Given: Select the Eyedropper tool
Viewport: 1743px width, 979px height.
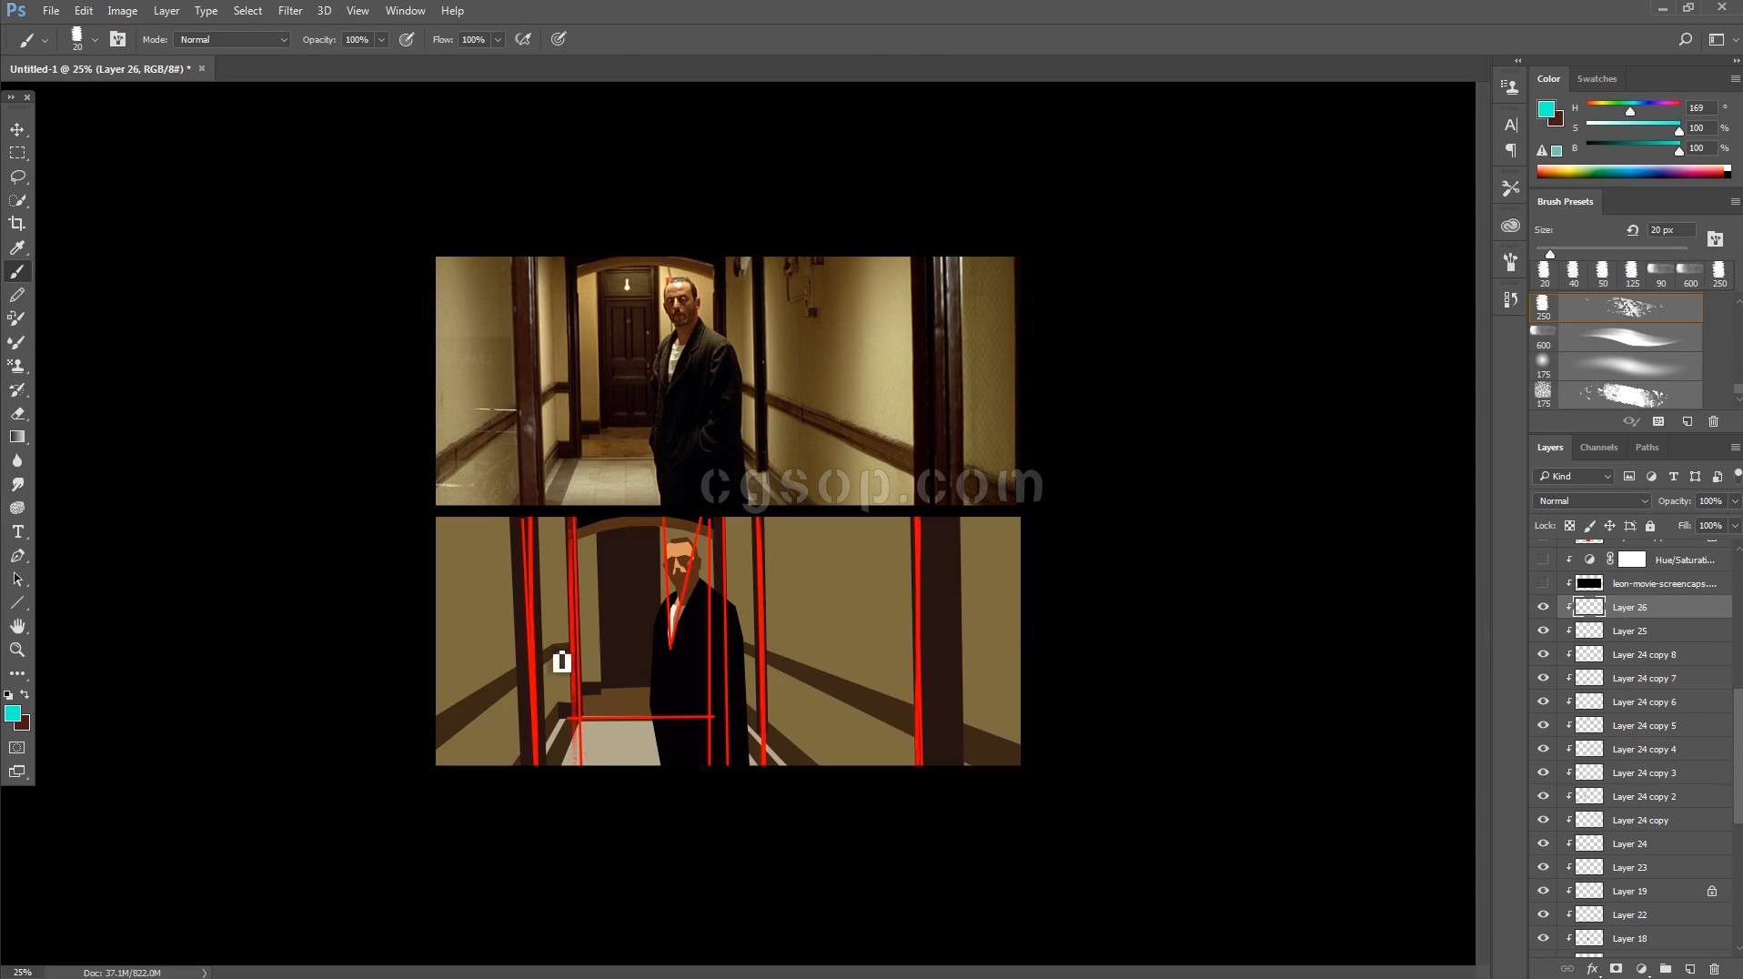Looking at the screenshot, I should tap(17, 247).
